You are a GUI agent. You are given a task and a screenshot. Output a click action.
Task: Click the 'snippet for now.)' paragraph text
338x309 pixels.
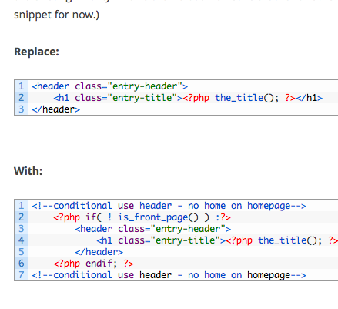(56, 15)
